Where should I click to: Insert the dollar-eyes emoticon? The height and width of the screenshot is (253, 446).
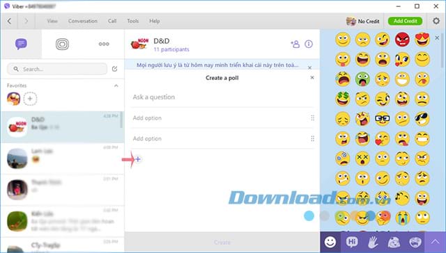pos(342,99)
